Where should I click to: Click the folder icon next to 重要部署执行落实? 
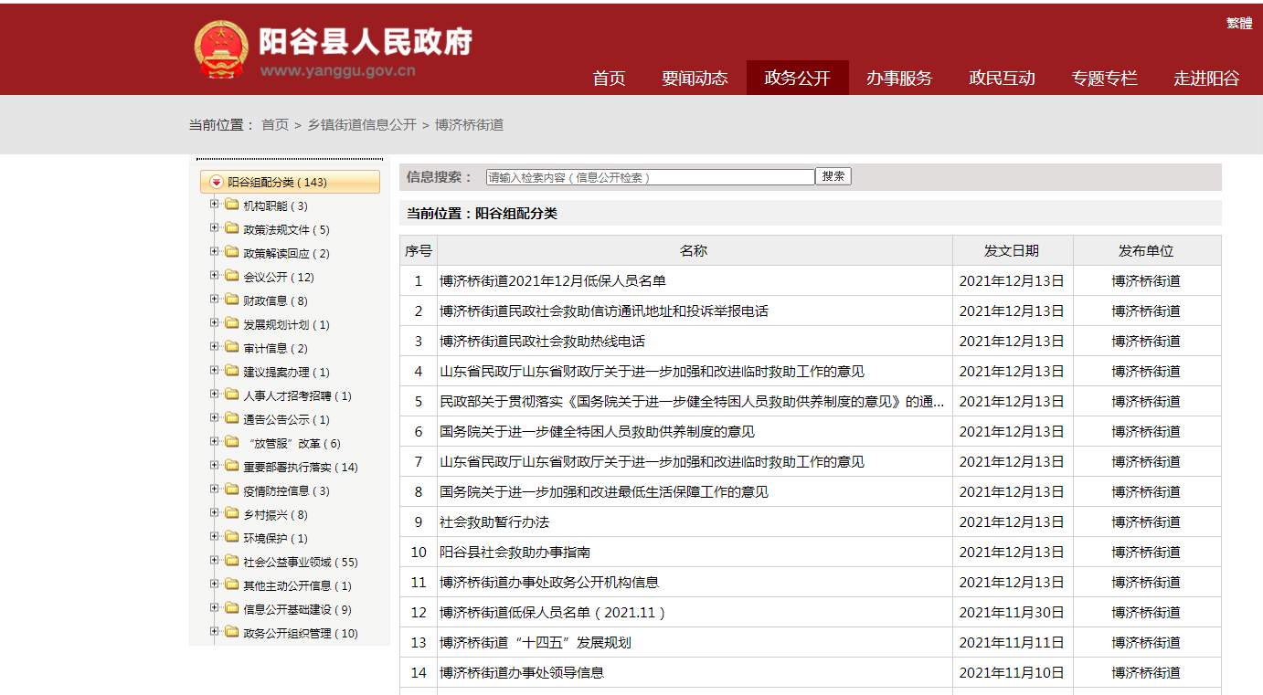(232, 466)
